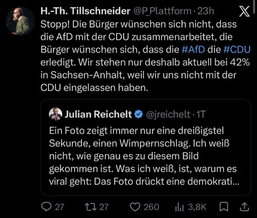Click the @jreichelt handle

point(168,114)
